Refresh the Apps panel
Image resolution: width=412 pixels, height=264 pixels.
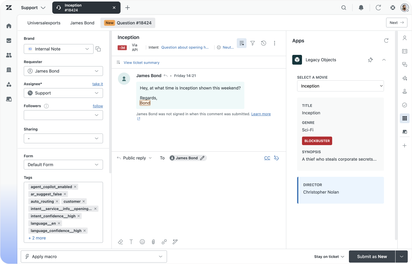(x=386, y=41)
